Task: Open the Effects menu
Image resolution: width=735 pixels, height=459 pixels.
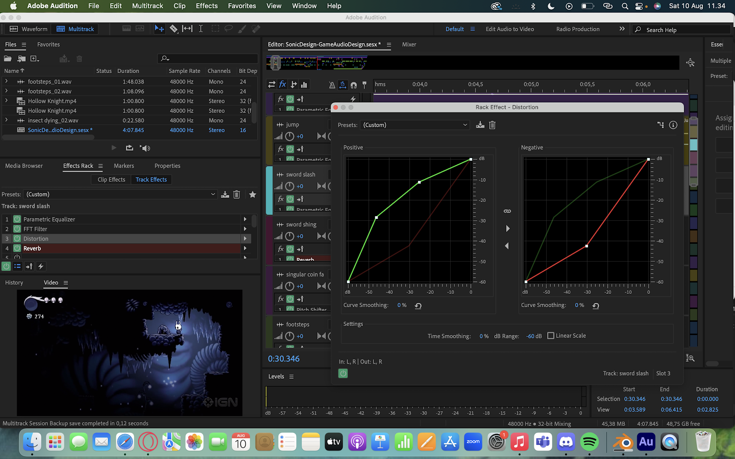Action: 207,6
